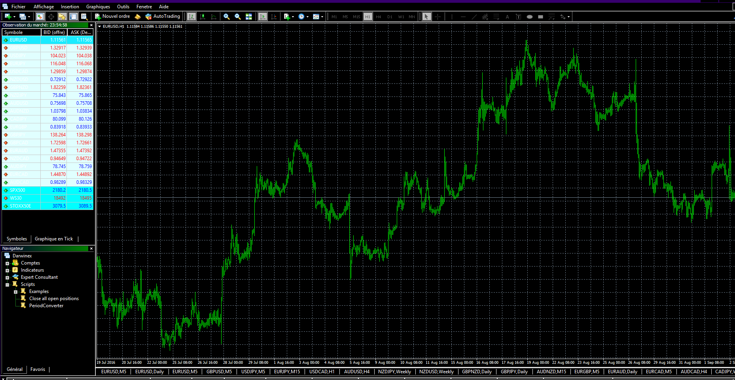
Task: Select the Close all open positions script
Action: pyautogui.click(x=54, y=299)
